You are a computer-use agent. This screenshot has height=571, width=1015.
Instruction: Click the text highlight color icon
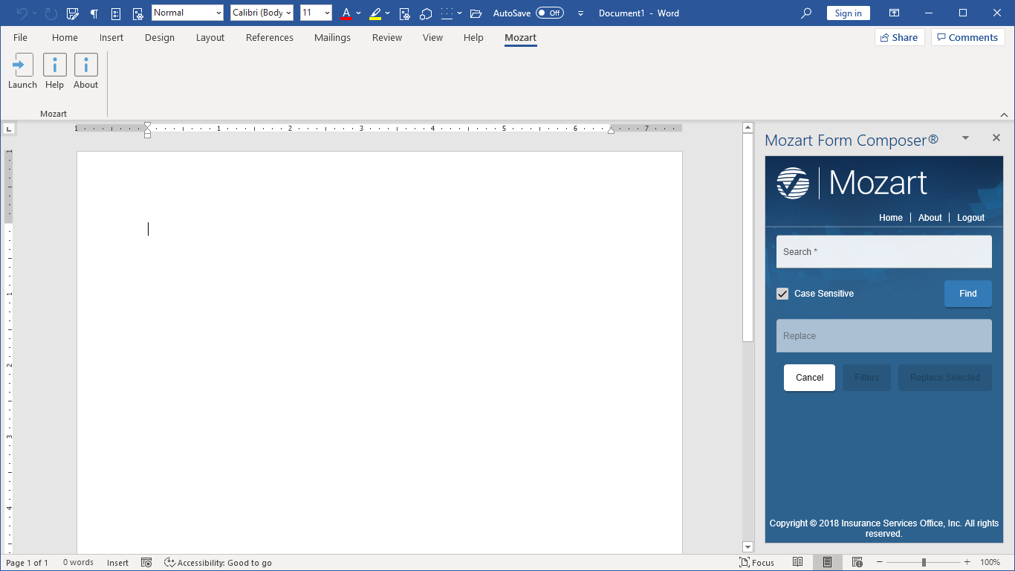[x=375, y=13]
